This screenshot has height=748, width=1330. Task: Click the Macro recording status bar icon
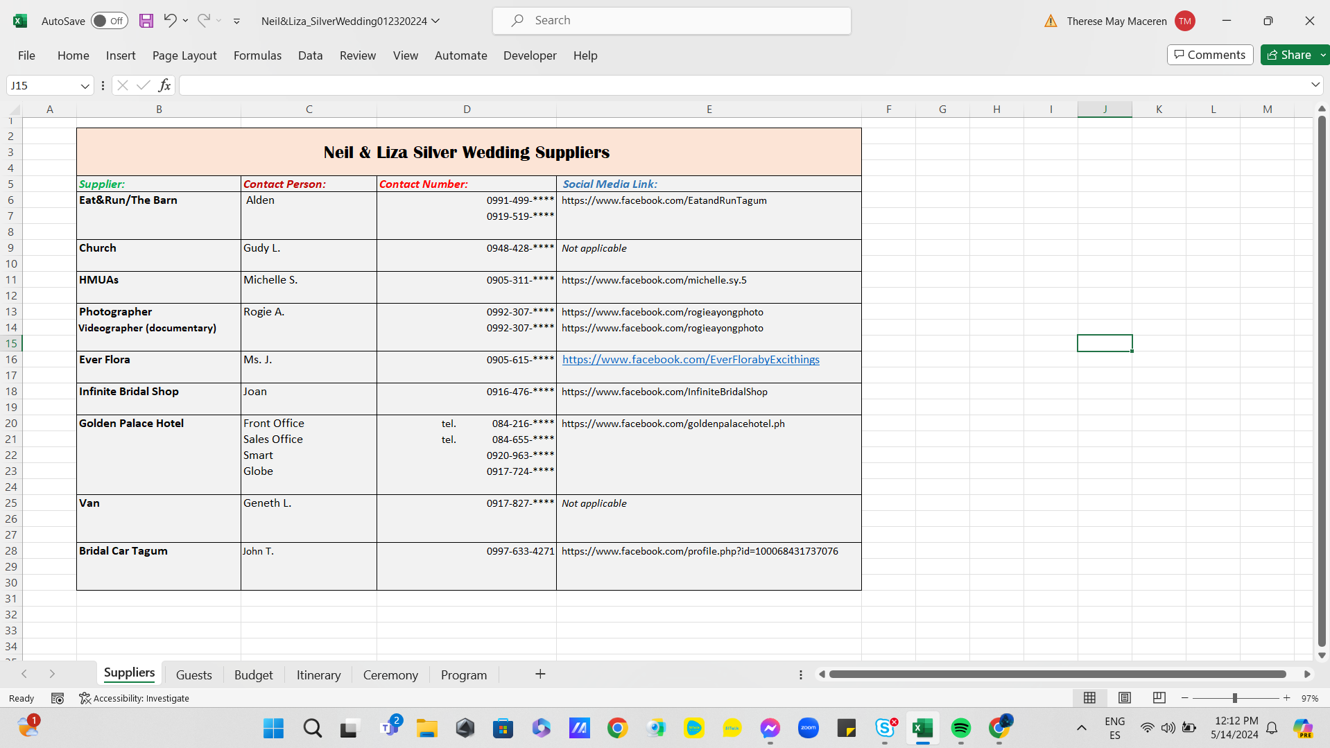(x=58, y=698)
